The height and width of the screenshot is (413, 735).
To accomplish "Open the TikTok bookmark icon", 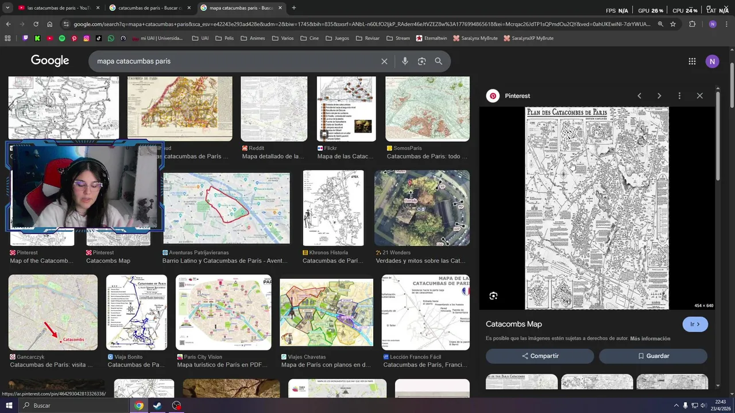I will point(99,38).
